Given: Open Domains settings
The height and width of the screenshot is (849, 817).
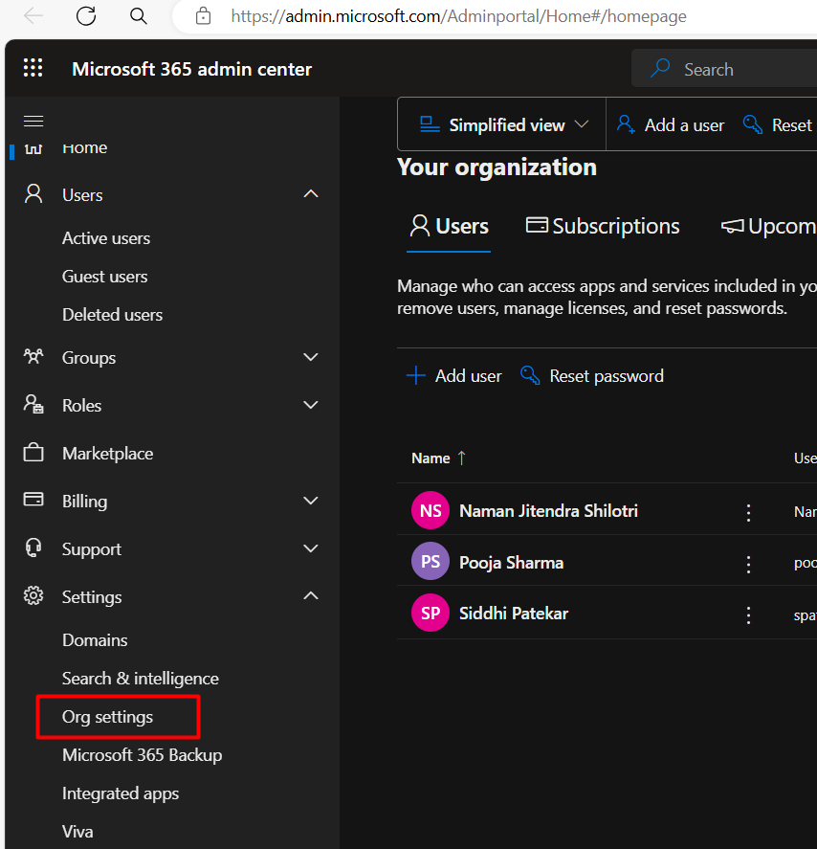Looking at the screenshot, I should click(95, 640).
